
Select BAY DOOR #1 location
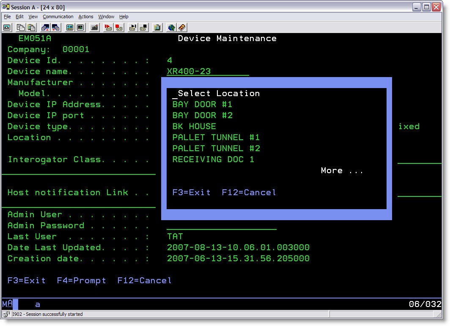[202, 104]
